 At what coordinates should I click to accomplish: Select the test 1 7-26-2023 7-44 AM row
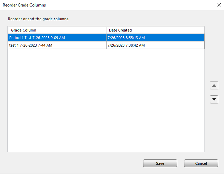(x=106, y=45)
